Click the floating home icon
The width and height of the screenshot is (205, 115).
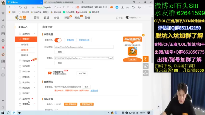146,66
